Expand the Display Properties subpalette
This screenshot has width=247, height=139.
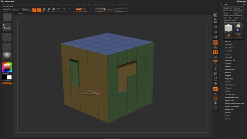click(x=232, y=107)
